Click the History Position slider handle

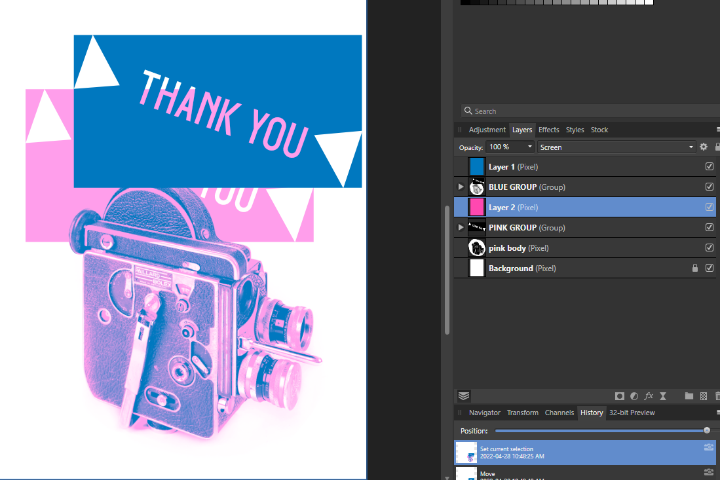click(x=707, y=430)
